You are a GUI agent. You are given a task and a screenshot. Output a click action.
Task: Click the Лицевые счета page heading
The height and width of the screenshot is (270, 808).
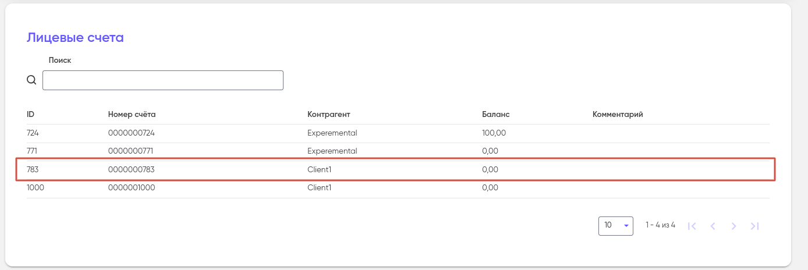[x=75, y=38]
